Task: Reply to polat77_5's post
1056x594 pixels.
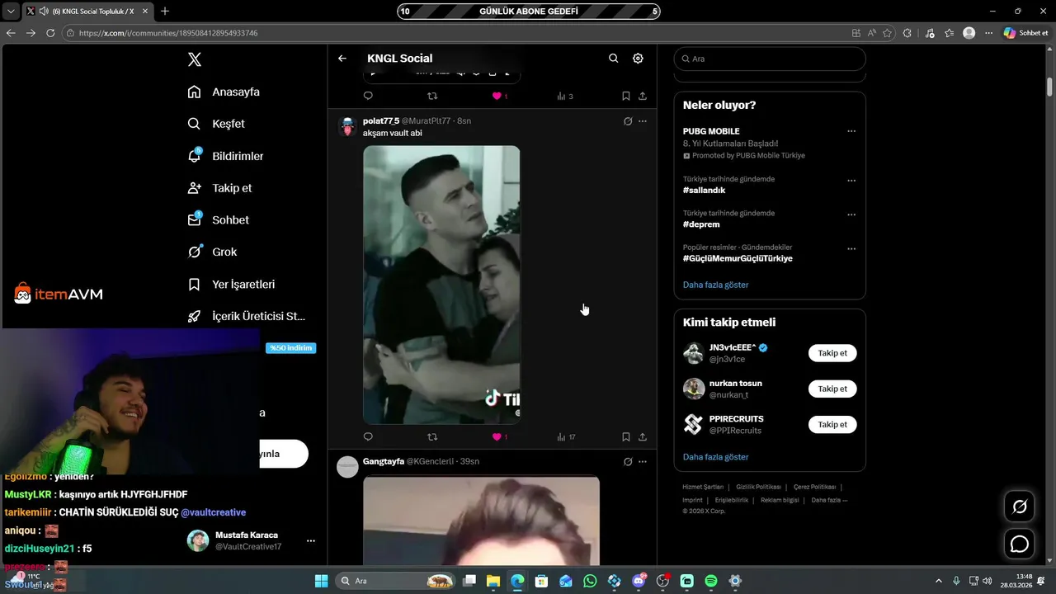Action: 368,437
